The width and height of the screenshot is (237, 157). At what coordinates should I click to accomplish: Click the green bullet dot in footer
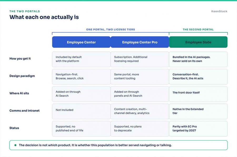pos(15,145)
